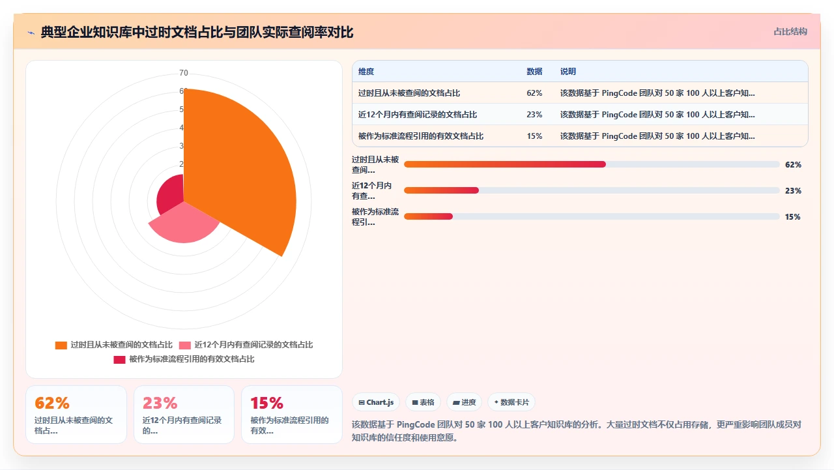Click the footer paragraph about PingCode analysis
This screenshot has height=470, width=834.
pyautogui.click(x=576, y=431)
